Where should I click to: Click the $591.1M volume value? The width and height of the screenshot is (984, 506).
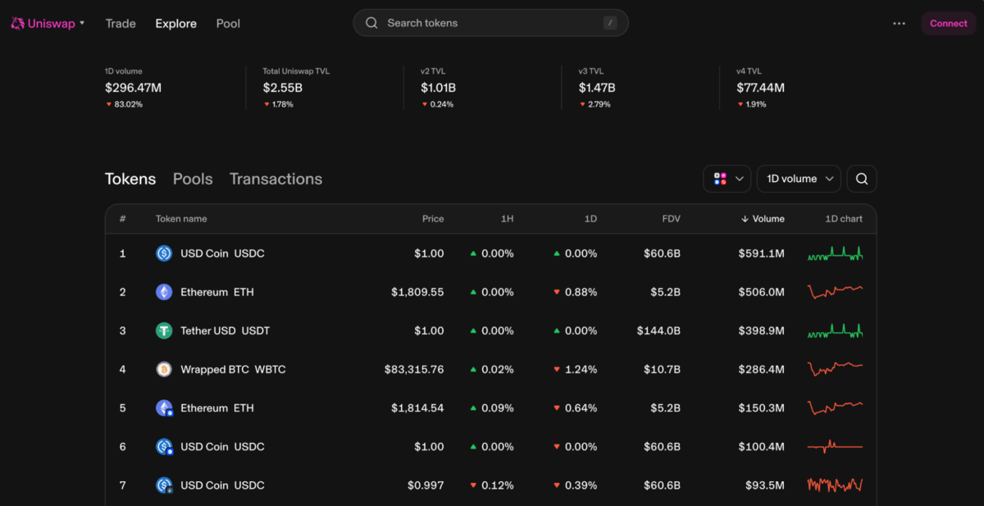tap(761, 253)
